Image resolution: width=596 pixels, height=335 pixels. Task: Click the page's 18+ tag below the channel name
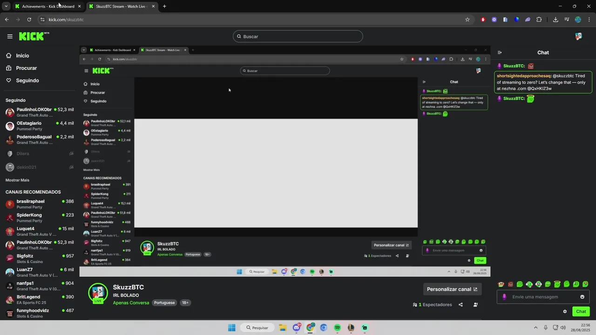pos(185,303)
